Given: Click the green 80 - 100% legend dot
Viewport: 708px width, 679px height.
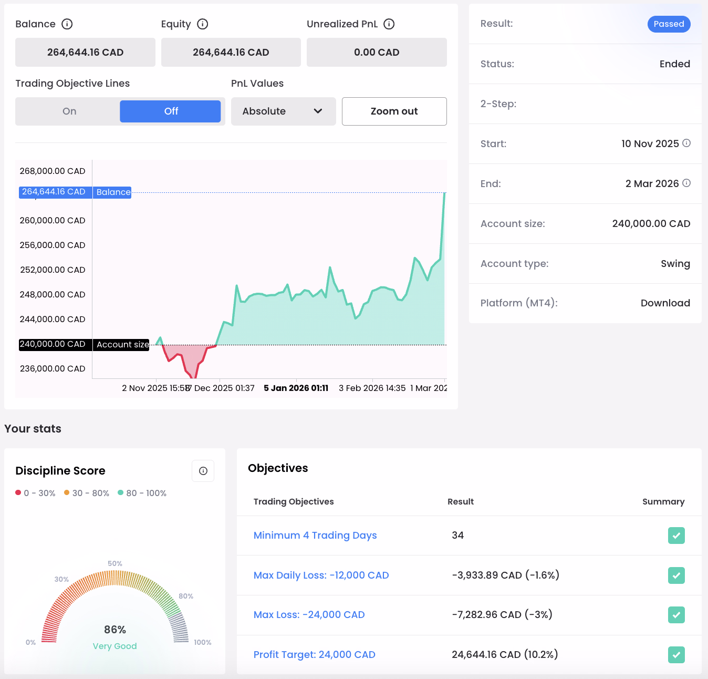Looking at the screenshot, I should [x=121, y=493].
